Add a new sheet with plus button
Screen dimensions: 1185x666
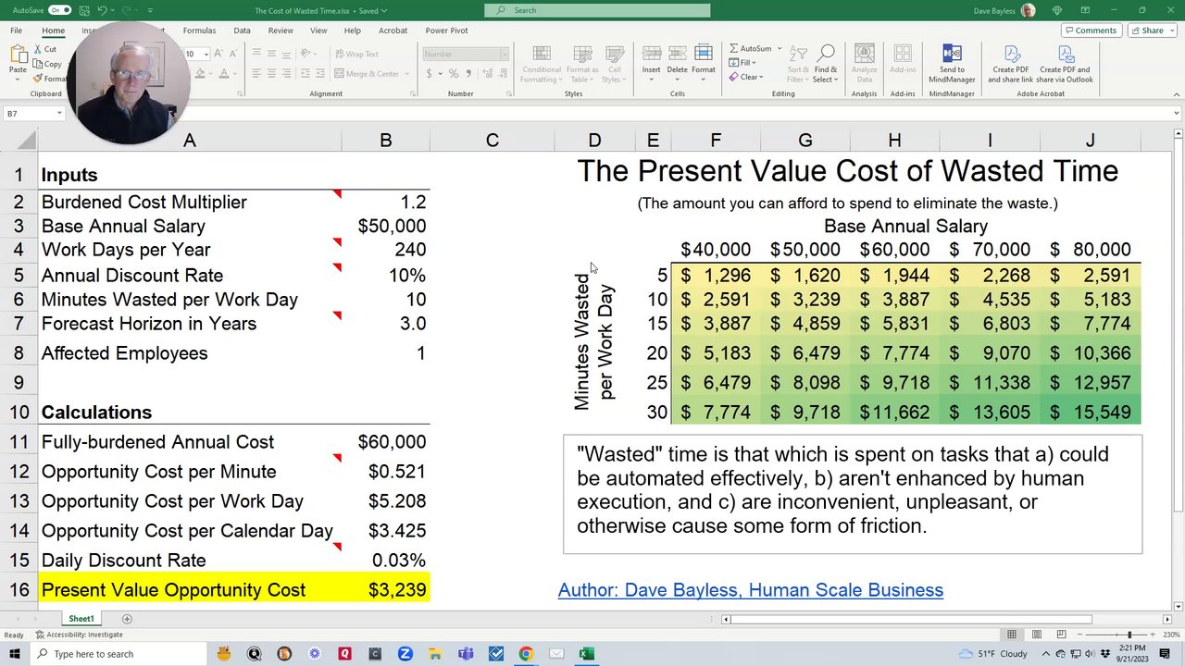127,619
